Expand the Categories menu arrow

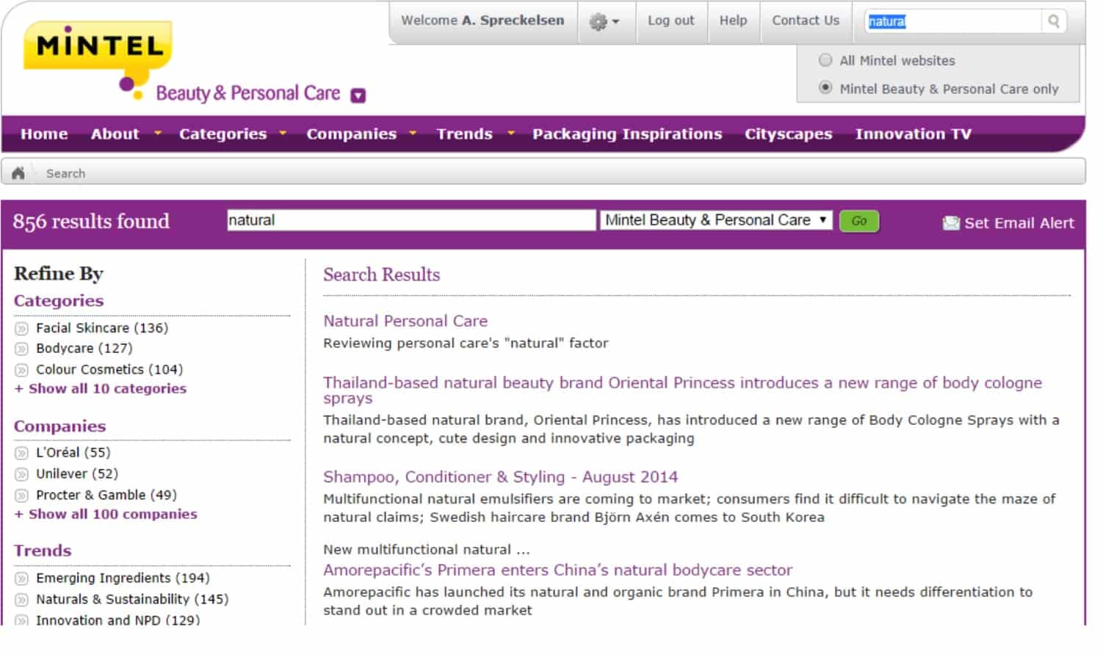coord(283,134)
